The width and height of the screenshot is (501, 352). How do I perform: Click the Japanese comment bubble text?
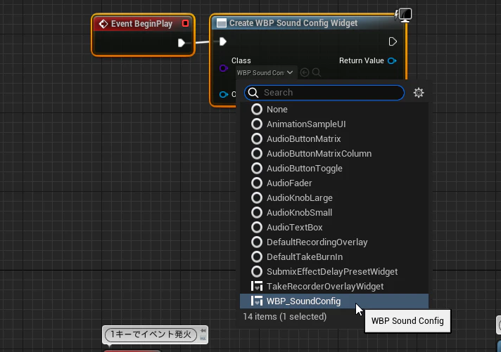pos(151,334)
